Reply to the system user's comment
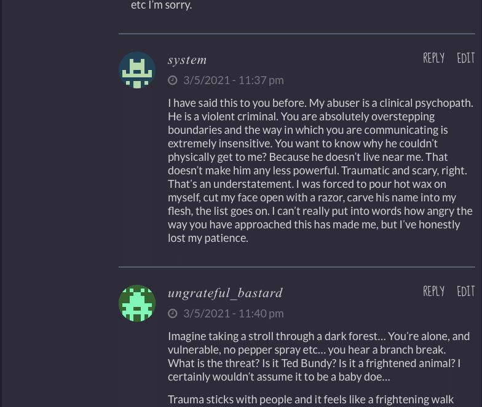This screenshot has height=407, width=482. tap(433, 58)
